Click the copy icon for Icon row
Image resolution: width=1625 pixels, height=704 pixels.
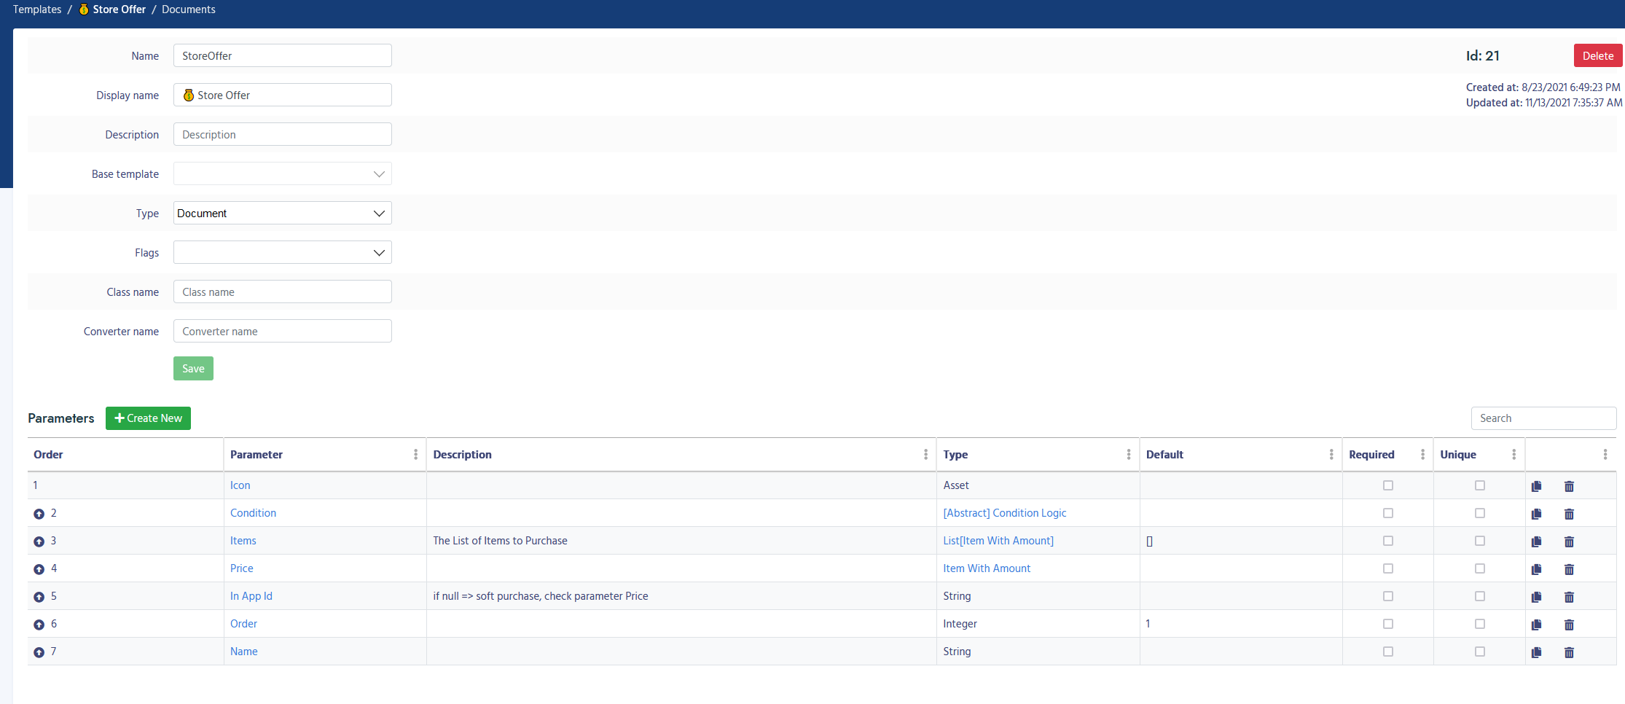click(1536, 486)
